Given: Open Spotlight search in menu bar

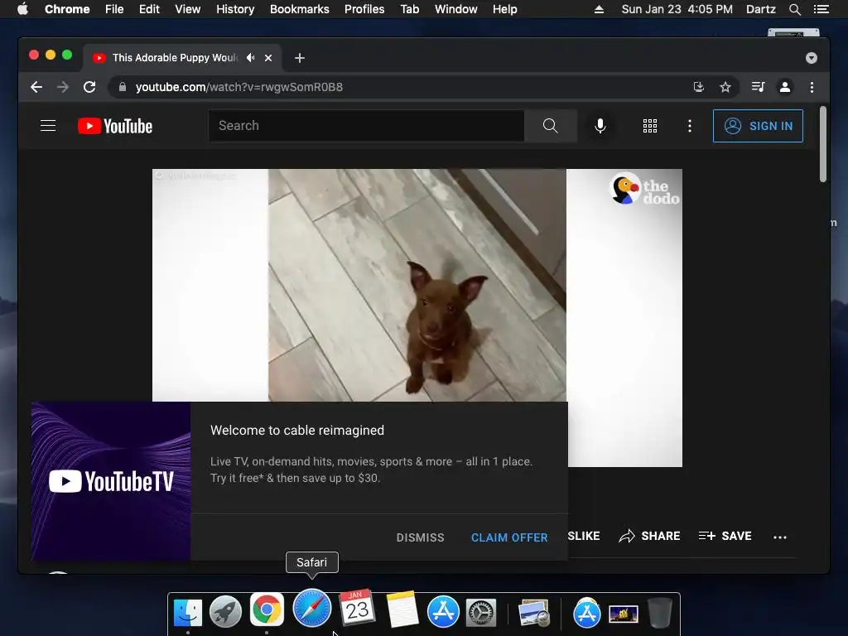Looking at the screenshot, I should tap(794, 9).
